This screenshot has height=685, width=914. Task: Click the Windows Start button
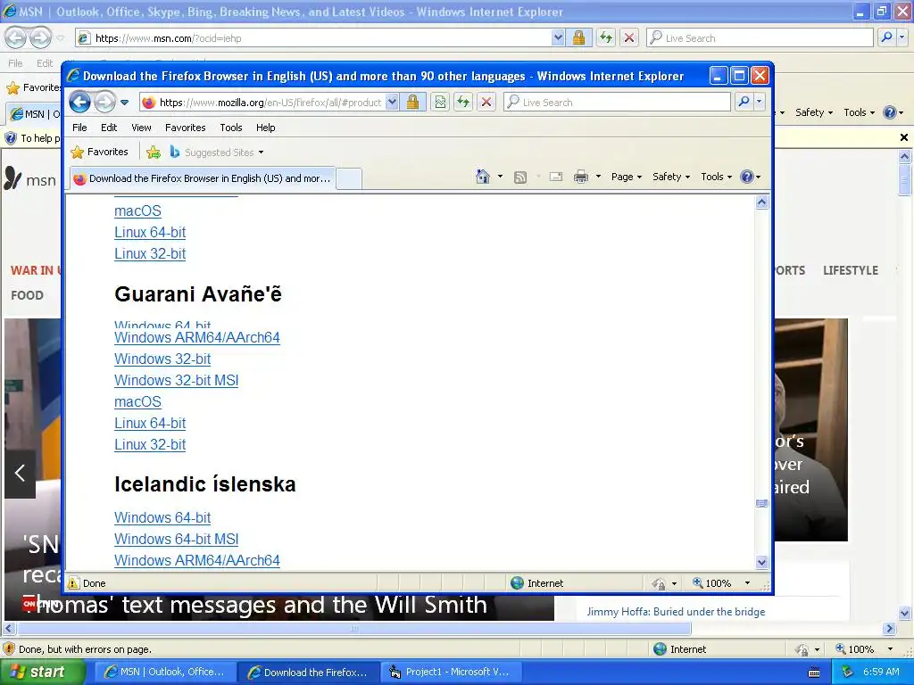[41, 673]
